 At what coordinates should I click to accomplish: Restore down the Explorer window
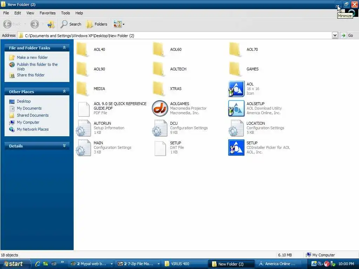(346, 4)
